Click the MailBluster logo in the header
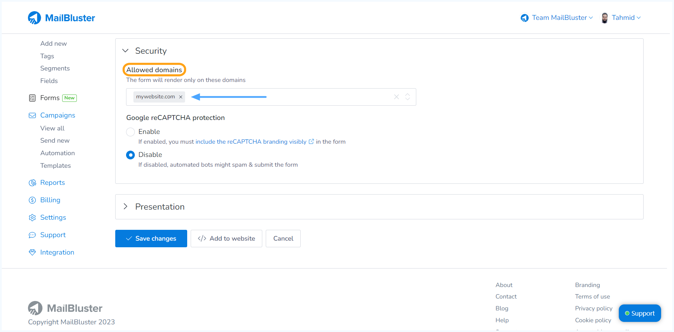 [61, 17]
